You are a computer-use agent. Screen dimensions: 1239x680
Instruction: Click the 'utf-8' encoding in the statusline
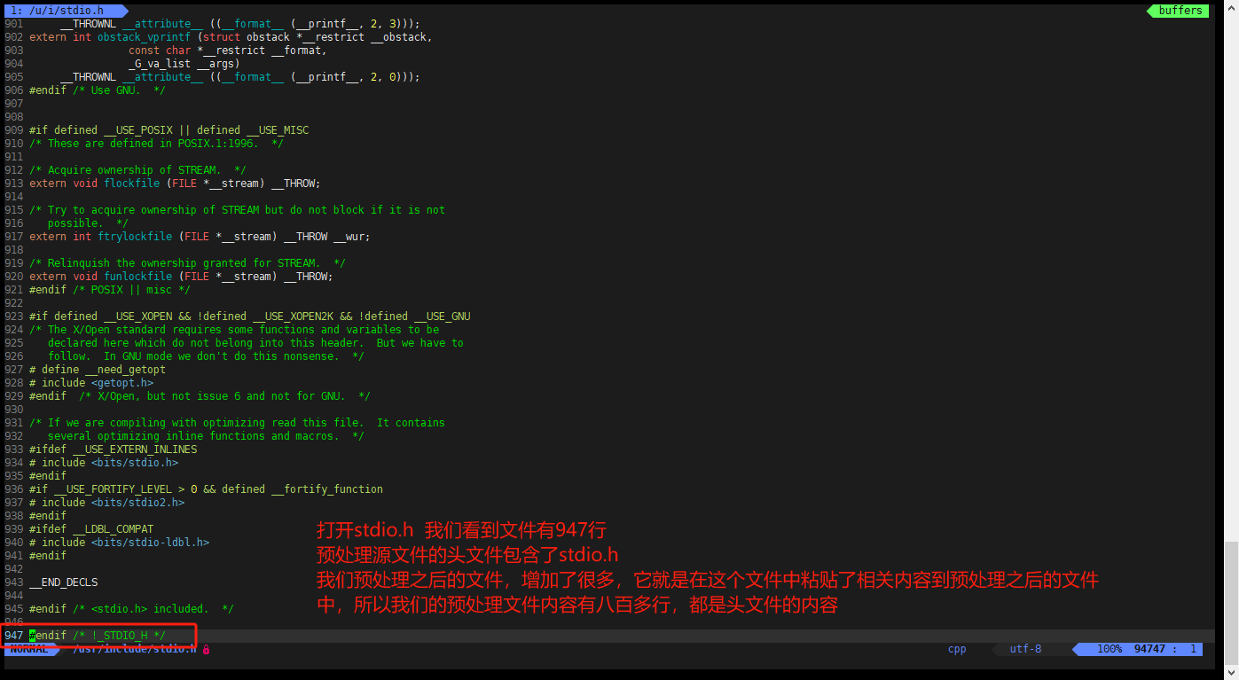coord(1025,649)
